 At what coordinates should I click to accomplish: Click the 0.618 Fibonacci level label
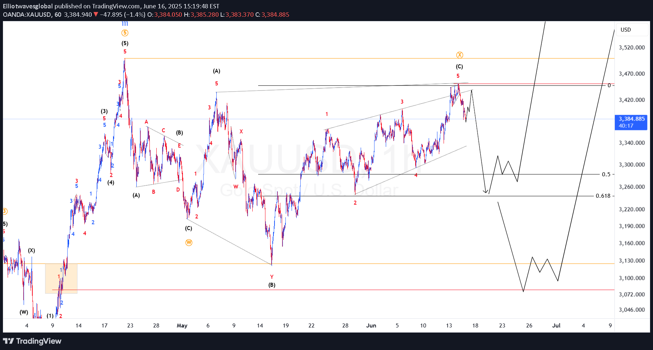603,196
